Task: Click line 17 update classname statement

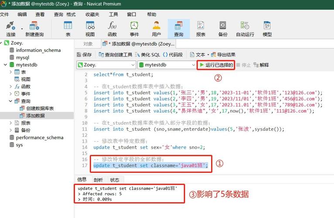Action: tap(150, 165)
